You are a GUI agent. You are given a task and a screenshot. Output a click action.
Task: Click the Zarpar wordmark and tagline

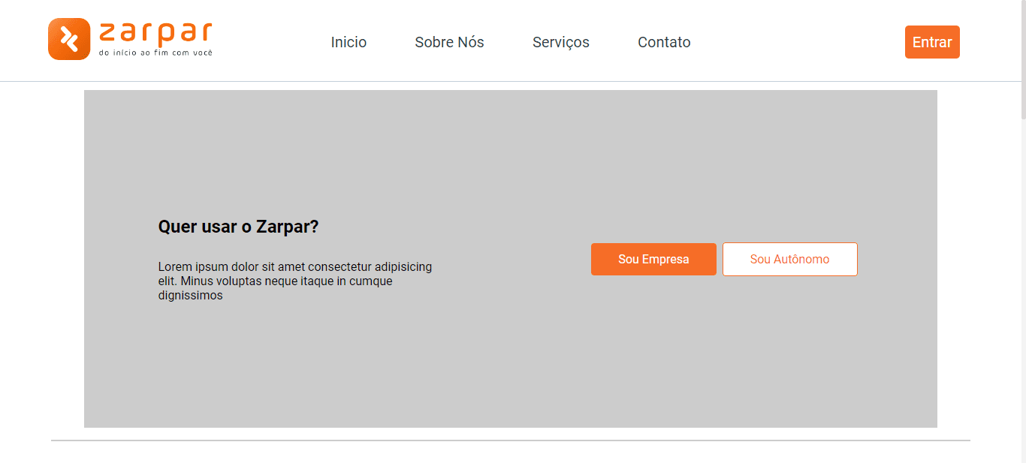155,39
